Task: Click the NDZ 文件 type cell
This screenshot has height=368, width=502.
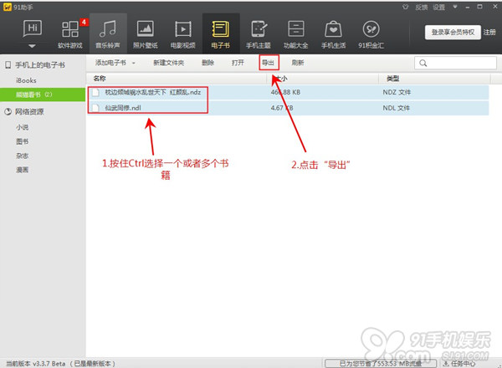Action: pos(397,93)
